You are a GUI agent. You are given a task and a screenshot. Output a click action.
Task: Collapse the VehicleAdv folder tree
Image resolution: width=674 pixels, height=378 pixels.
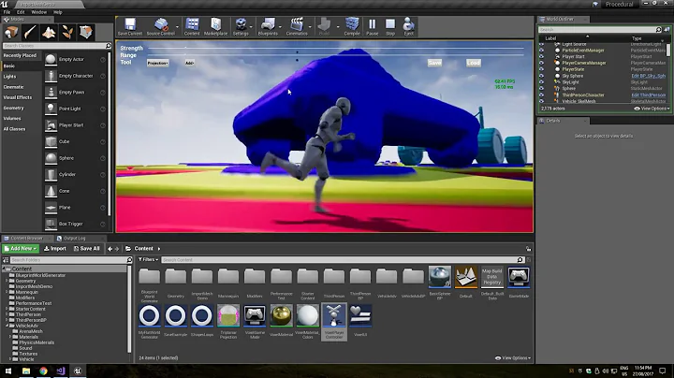pos(7,326)
